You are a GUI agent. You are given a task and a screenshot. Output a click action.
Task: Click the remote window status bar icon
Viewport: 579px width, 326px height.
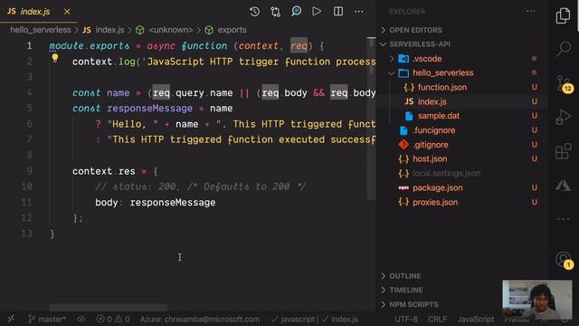pos(11,319)
